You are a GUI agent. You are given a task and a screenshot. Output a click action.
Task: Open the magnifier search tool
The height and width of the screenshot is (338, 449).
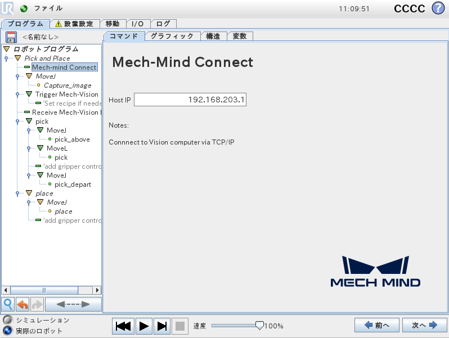pos(8,304)
